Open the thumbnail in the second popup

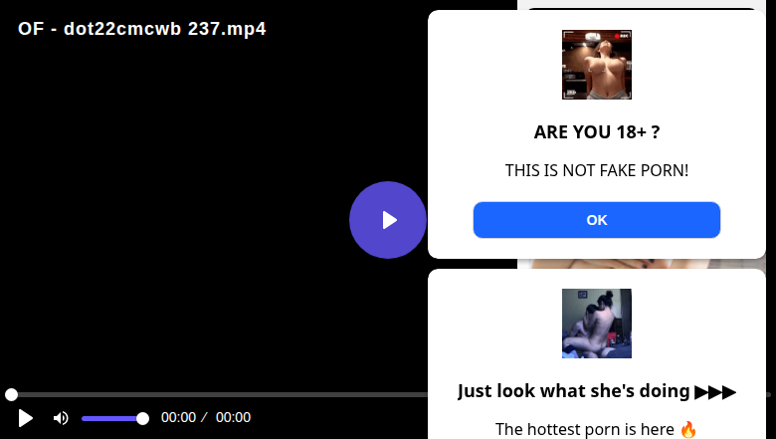(x=596, y=324)
